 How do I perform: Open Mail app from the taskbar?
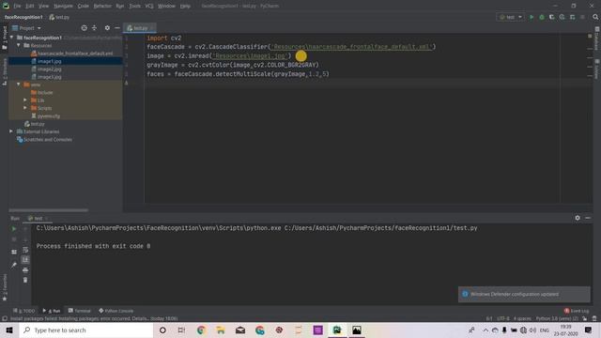(x=240, y=330)
